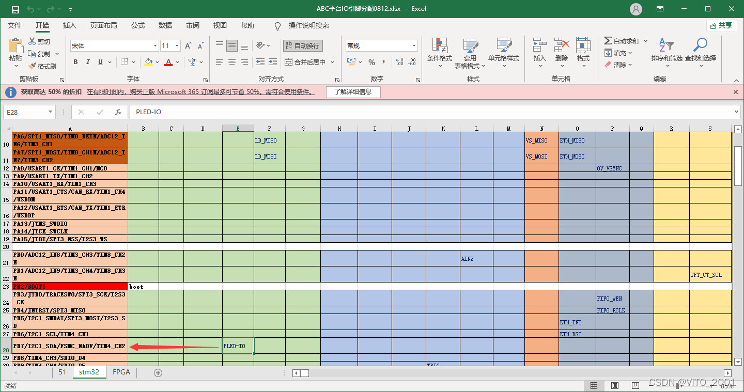The image size is (744, 392).
Task: Expand the Merge and Center 合并后居中 dropdown arrow
Action: (332, 62)
